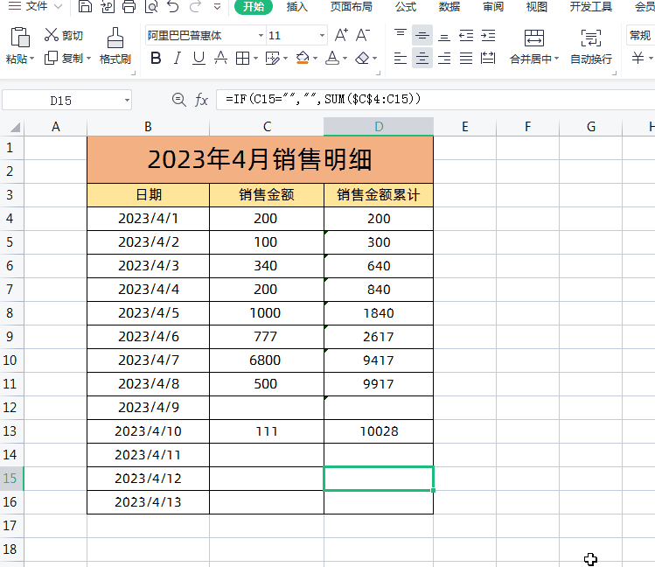Switch to the 审阅 tab
This screenshot has height=567, width=655.
coord(493,7)
